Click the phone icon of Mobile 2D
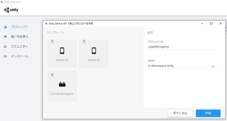This screenshot has width=227, height=121. pos(62,51)
